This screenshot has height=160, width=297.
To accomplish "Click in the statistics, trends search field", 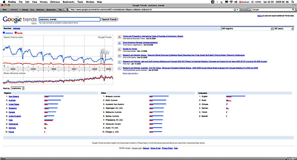I will 69,19.
